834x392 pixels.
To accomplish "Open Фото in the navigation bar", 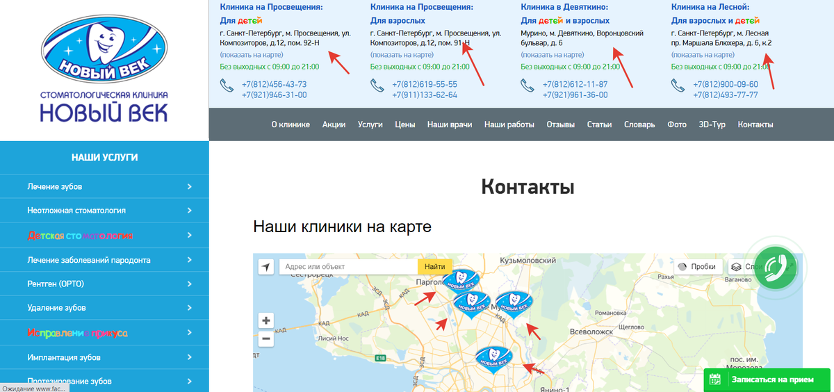I will [677, 124].
